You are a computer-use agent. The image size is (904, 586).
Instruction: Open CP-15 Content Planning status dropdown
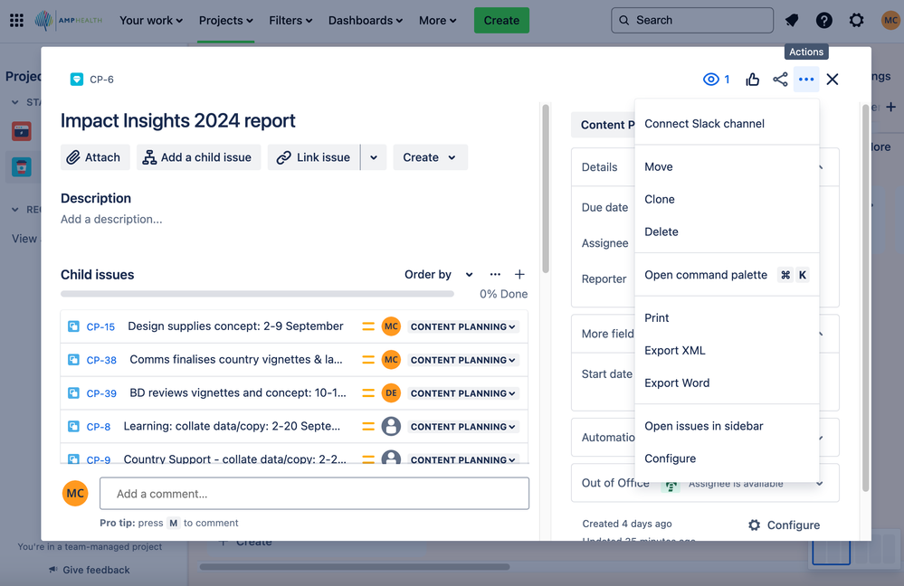point(463,326)
